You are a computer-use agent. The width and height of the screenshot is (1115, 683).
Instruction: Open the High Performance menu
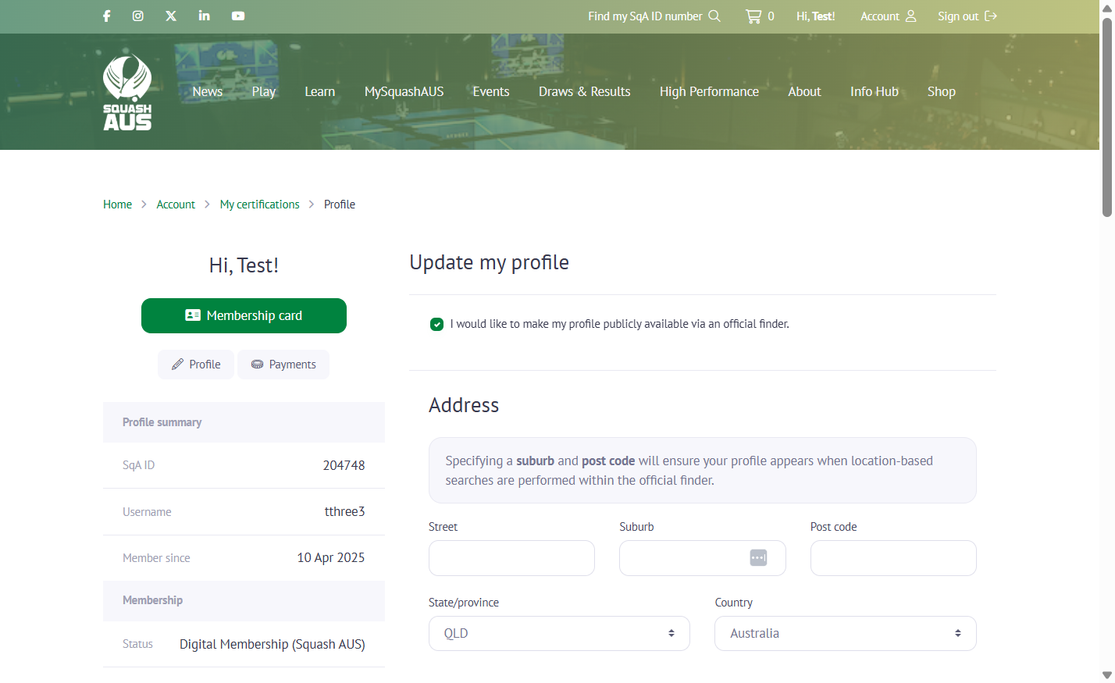(709, 91)
